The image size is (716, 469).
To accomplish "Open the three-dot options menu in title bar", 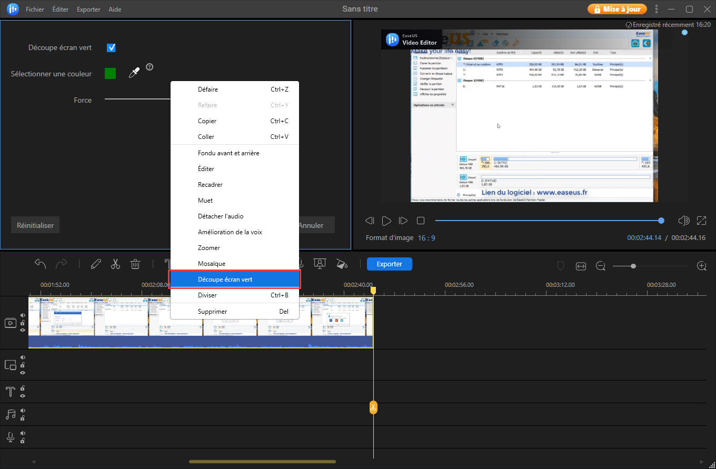I will pos(657,9).
